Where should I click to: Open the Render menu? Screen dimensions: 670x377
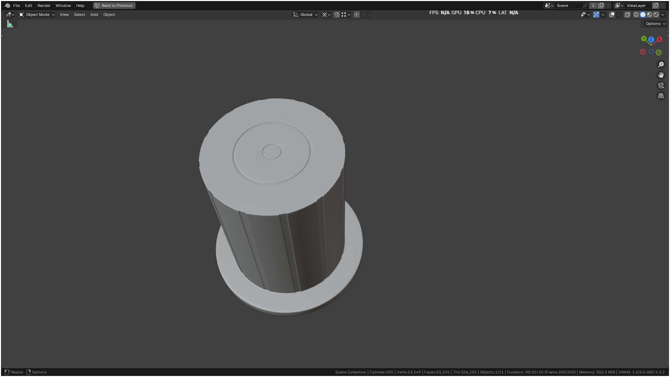pos(44,6)
